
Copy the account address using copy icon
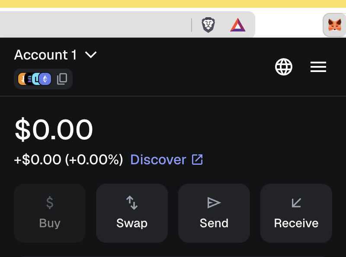click(x=62, y=79)
